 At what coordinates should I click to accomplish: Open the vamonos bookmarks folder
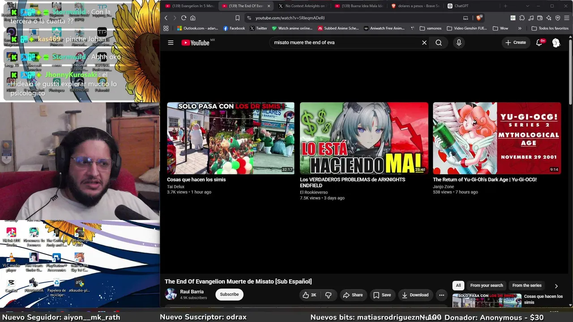431,28
